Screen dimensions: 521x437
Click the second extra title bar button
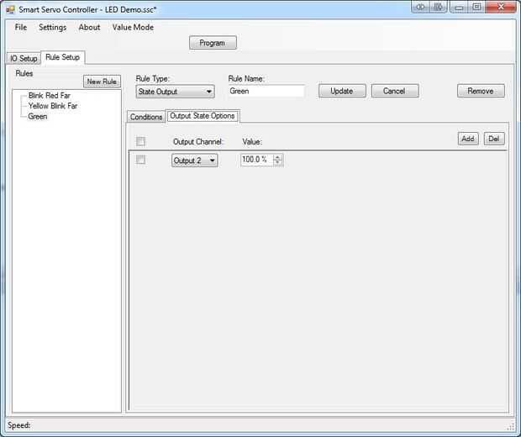(438, 7)
